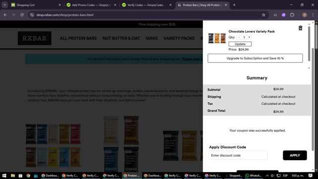
Task: Open the Chocolate Lovers Variety Pack thumbnail
Action: 217,38
